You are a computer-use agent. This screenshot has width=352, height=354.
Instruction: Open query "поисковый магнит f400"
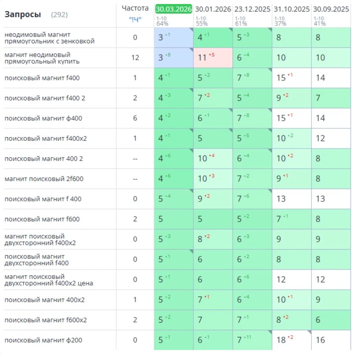pos(42,78)
